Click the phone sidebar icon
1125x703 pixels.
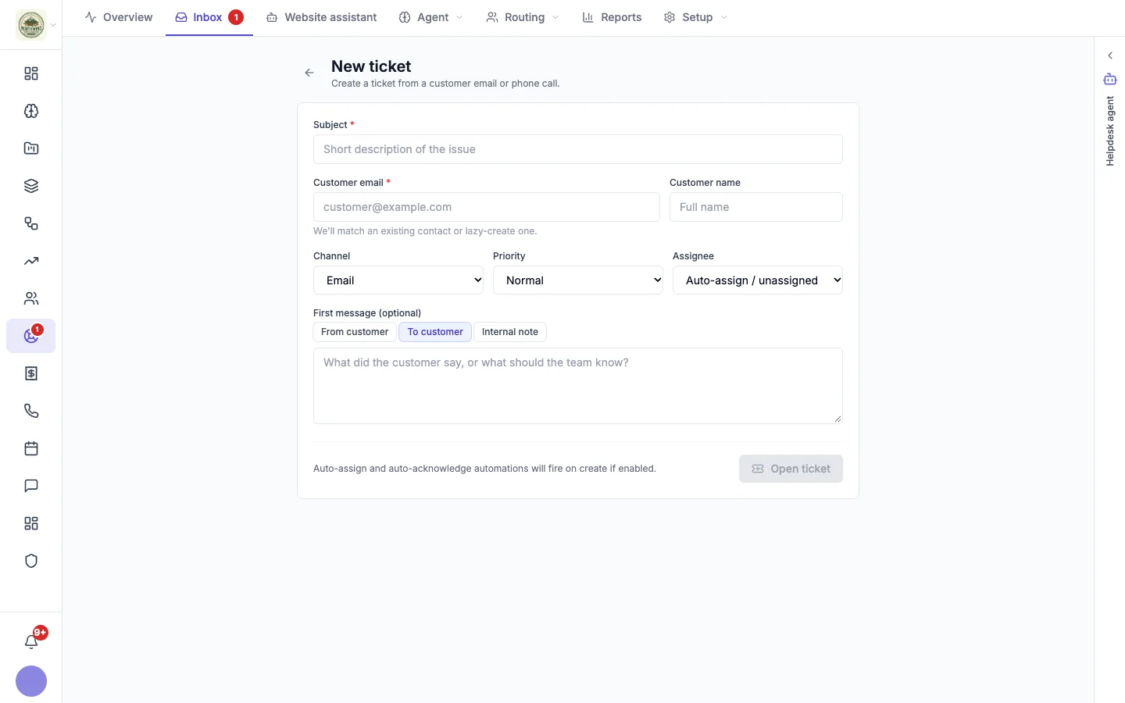click(x=31, y=411)
